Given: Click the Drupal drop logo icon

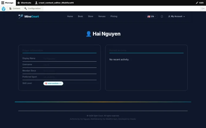Looking at the screenshot, I should tap(4, 8).
